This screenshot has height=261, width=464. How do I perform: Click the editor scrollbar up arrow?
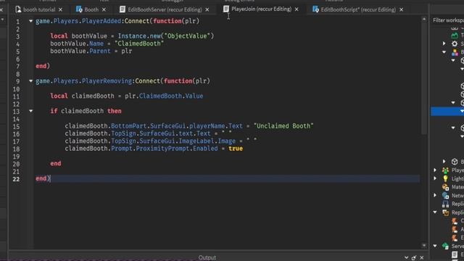point(424,19)
